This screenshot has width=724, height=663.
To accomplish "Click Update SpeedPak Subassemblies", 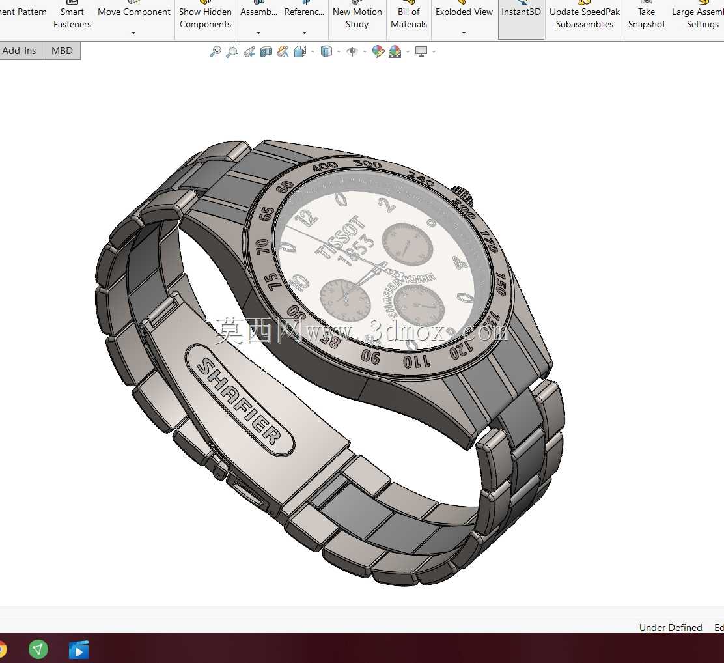I will pyautogui.click(x=585, y=18).
